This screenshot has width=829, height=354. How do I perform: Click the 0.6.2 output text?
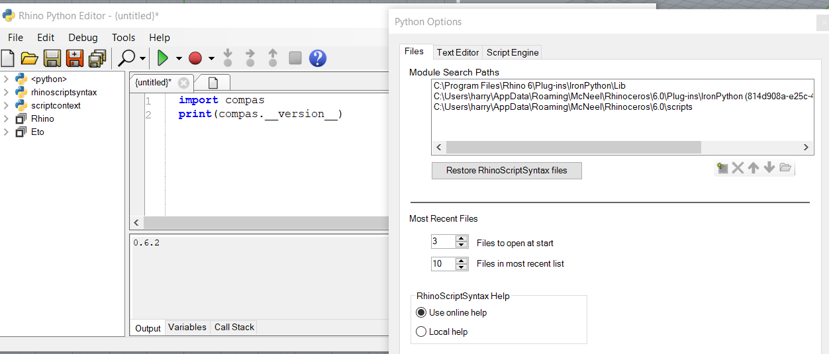point(146,243)
